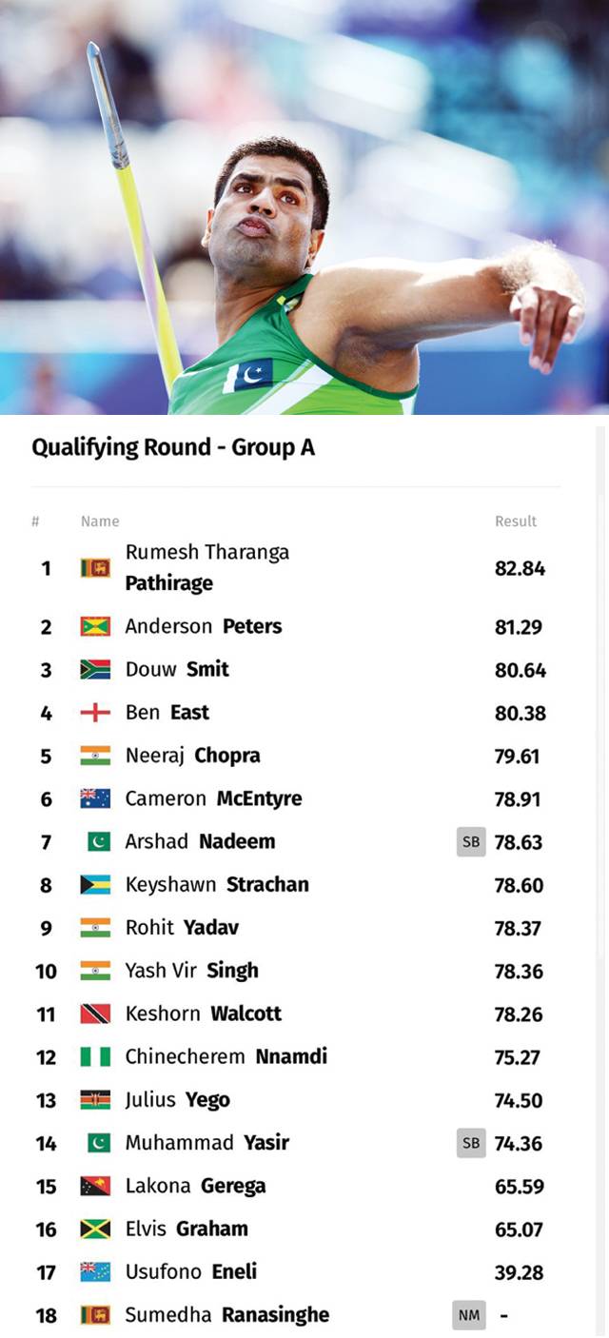This screenshot has height=1338, width=609.
Task: Click the Grenada flag next to Anderson Peters
Action: pyautogui.click(x=95, y=626)
